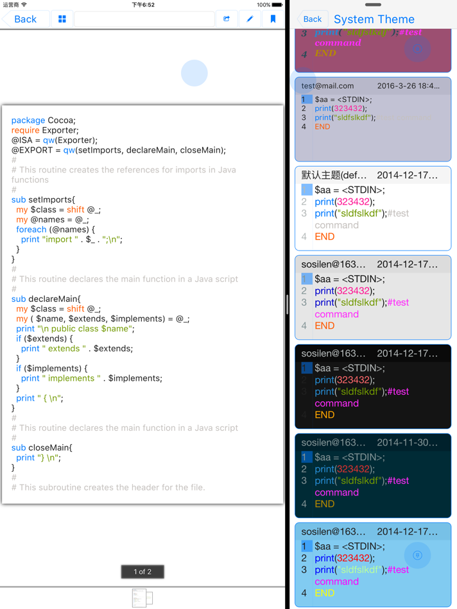Image resolution: width=457 pixels, height=609 pixels.
Task: Select the 默认主题 default theme card
Action: point(373,208)
